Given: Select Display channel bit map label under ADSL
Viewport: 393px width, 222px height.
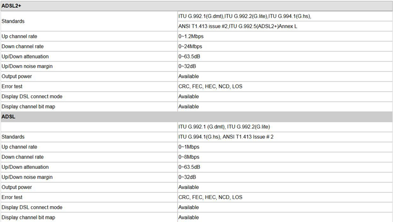Looking at the screenshot, I should point(28,218).
